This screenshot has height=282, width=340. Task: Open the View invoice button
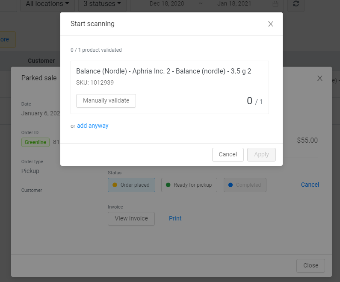tap(131, 218)
